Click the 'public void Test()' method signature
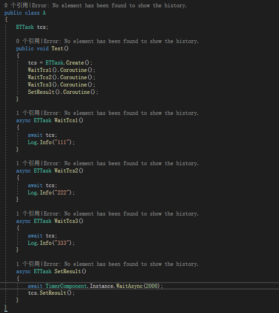This screenshot has height=313, width=279. pyautogui.click(x=43, y=49)
